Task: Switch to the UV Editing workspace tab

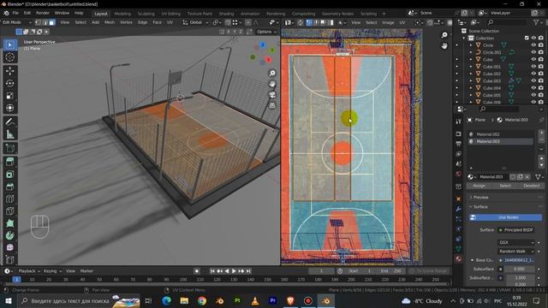Action: (170, 14)
